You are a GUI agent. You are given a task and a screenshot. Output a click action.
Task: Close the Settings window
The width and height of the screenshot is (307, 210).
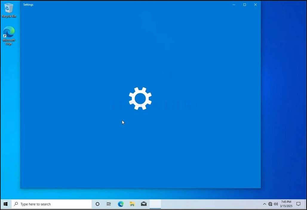click(255, 4)
